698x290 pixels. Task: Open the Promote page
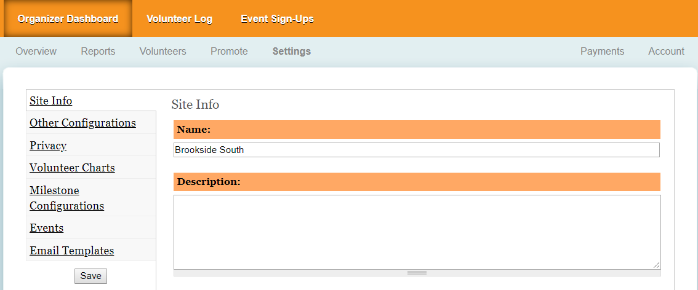pos(229,52)
